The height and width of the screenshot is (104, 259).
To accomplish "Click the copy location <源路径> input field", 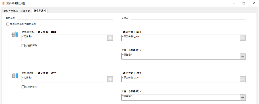I will click(180, 97).
